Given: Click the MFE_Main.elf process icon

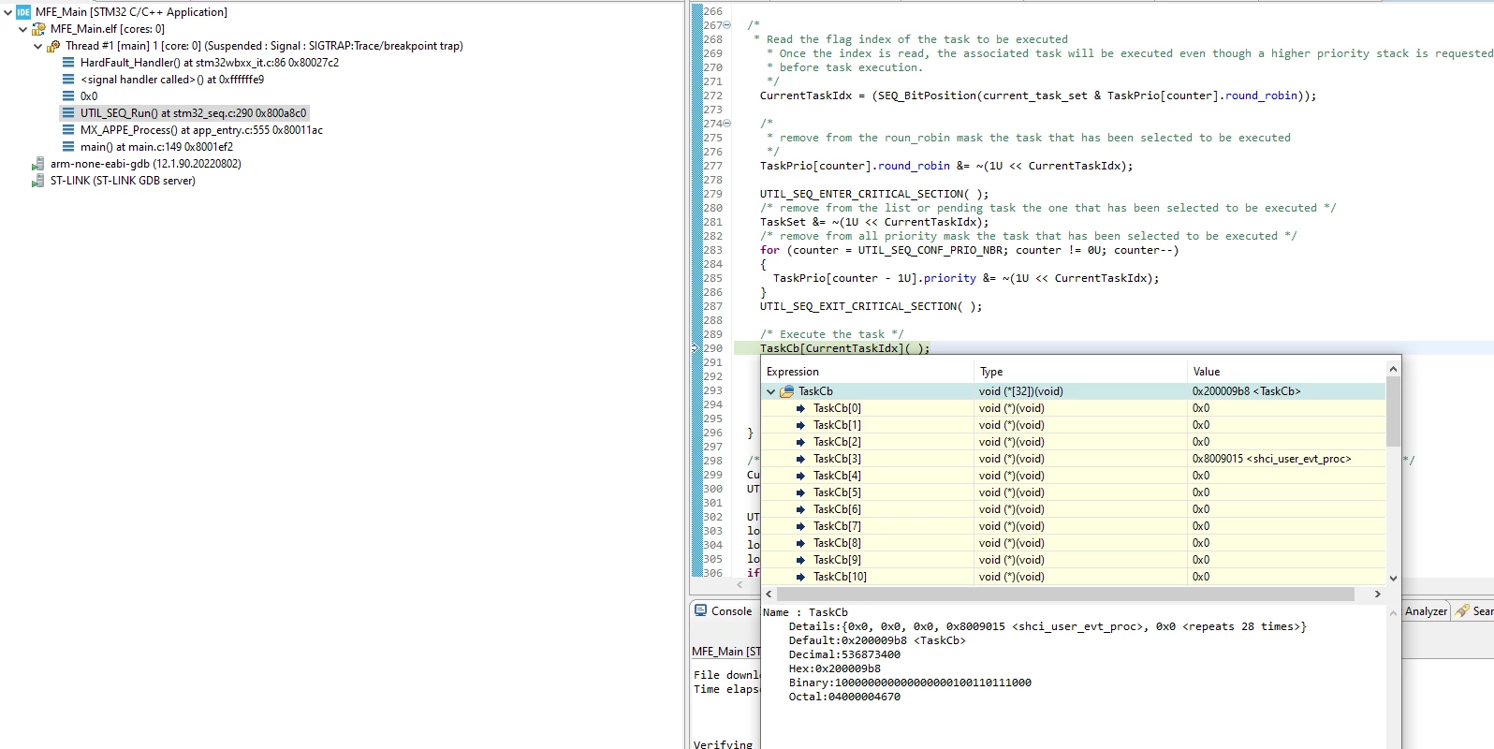Looking at the screenshot, I should coord(38,29).
